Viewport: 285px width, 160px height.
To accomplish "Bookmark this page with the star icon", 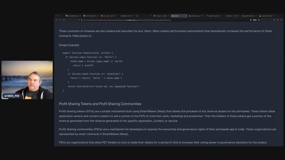I will coord(259,20).
